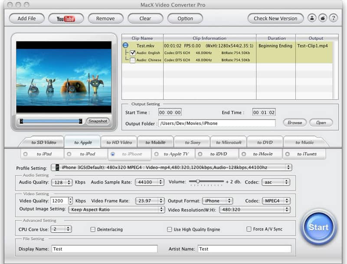Click the trim bar's left end marker
This screenshot has width=347, height=264.
pos(21,122)
